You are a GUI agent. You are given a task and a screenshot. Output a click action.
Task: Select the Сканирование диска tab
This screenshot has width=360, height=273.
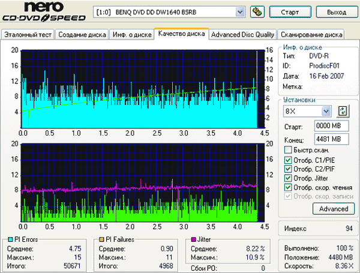tap(311, 34)
